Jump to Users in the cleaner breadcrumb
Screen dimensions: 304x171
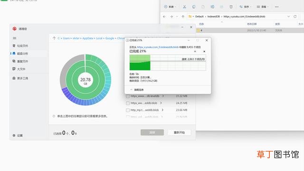pyautogui.click(x=66, y=38)
